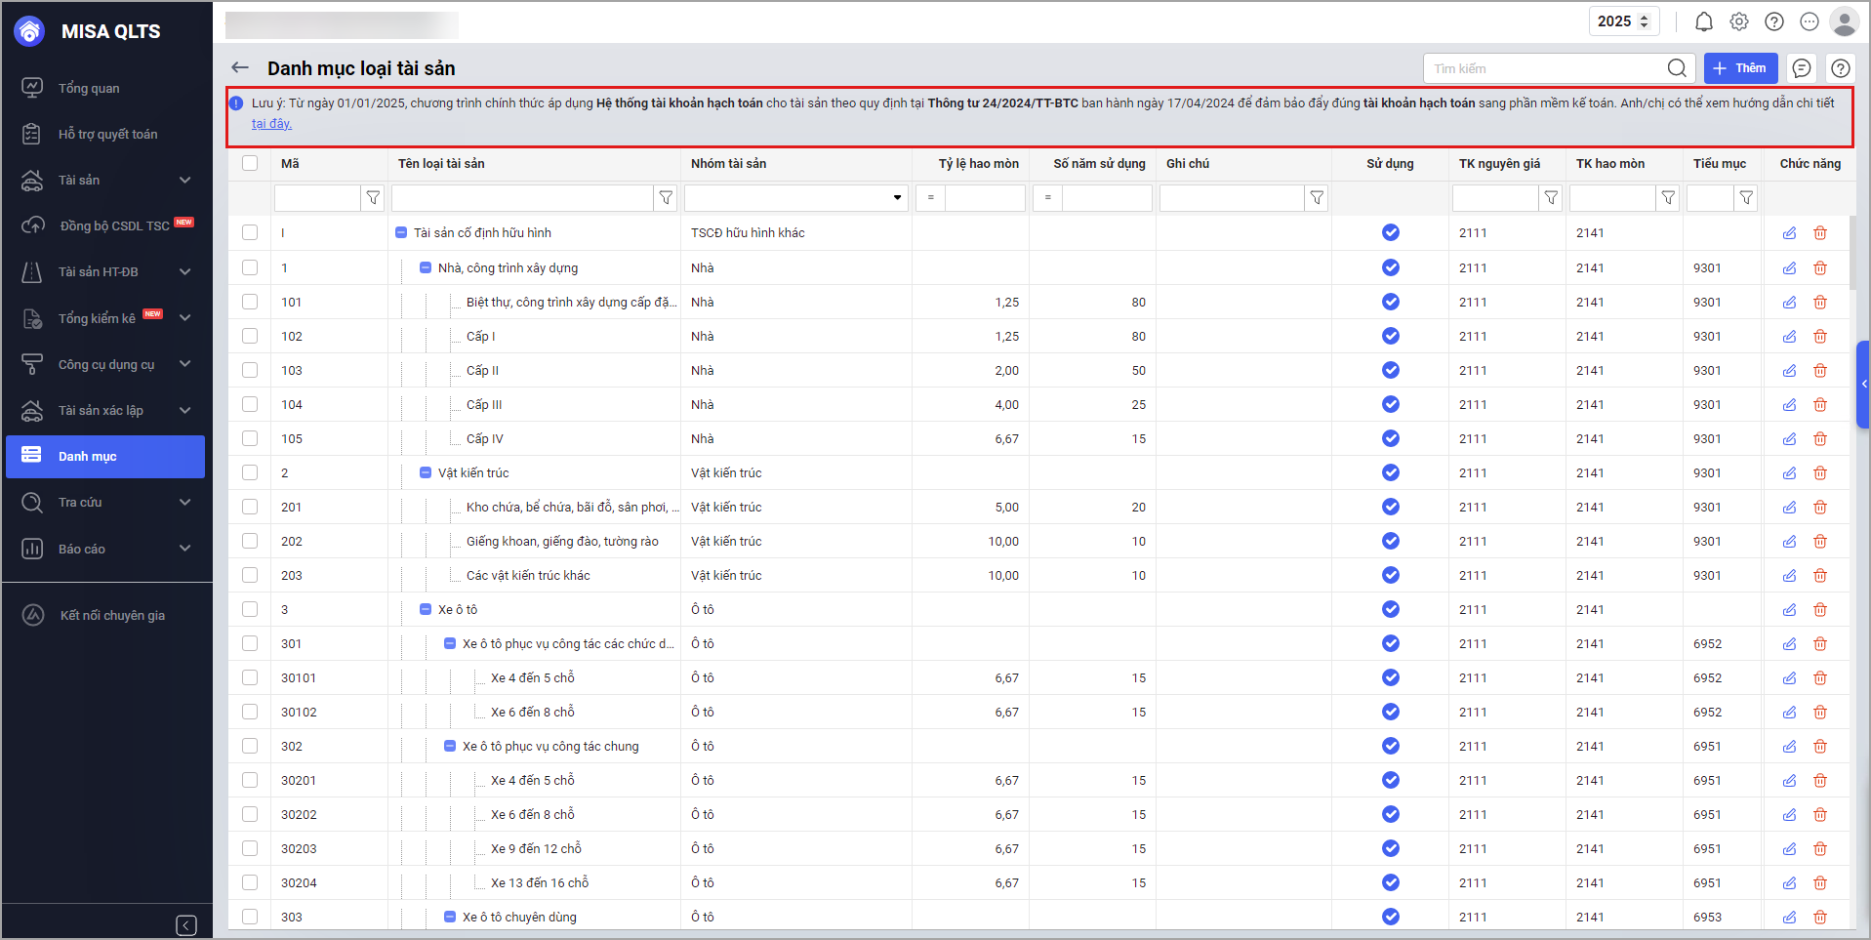
Task: Open the 'tại đây' guide link
Action: click(x=271, y=124)
